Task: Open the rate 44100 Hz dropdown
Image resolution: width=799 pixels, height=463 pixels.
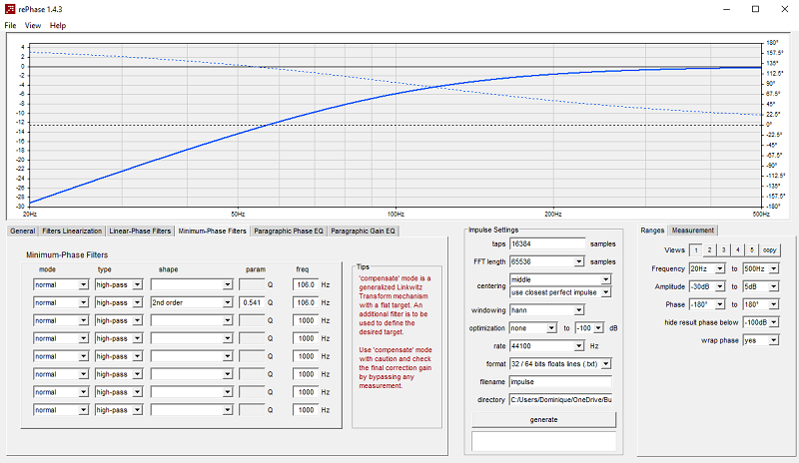Action: pos(546,346)
